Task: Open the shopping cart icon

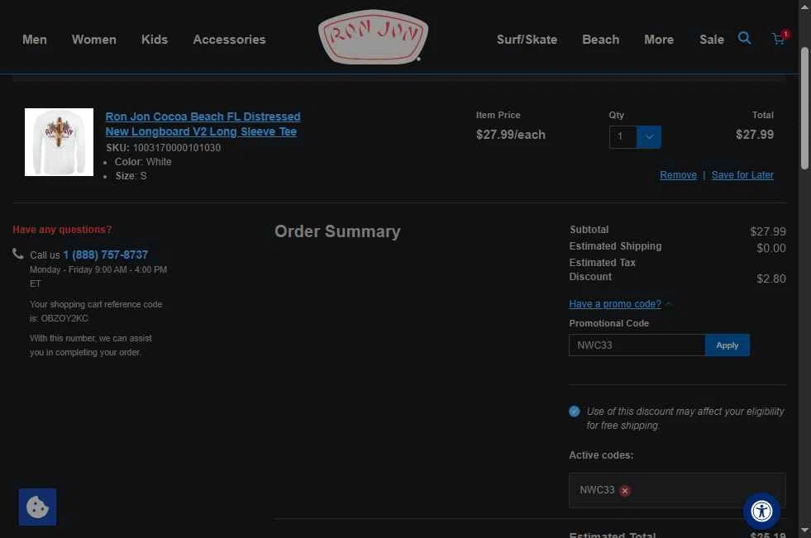Action: pos(779,38)
